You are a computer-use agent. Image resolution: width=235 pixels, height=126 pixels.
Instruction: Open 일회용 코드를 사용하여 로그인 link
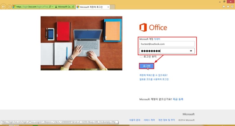coord(154,79)
